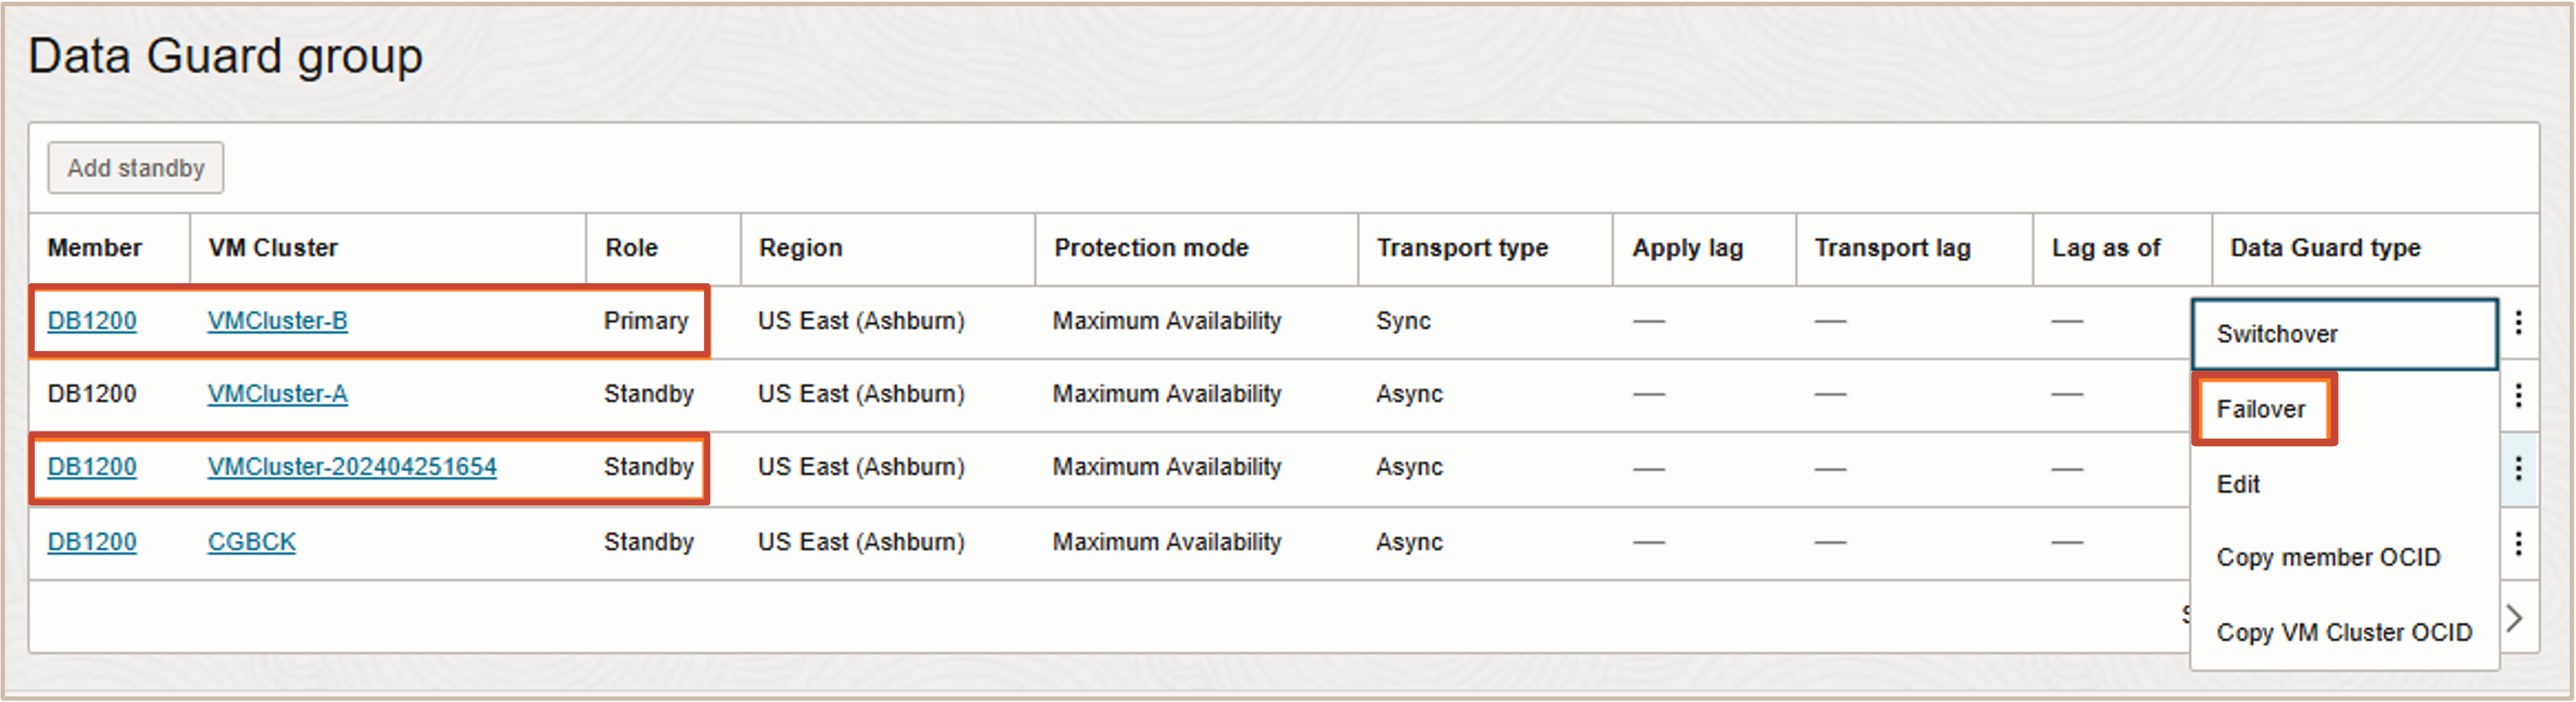
Task: Go to next page of members
Action: pyautogui.click(x=2514, y=618)
